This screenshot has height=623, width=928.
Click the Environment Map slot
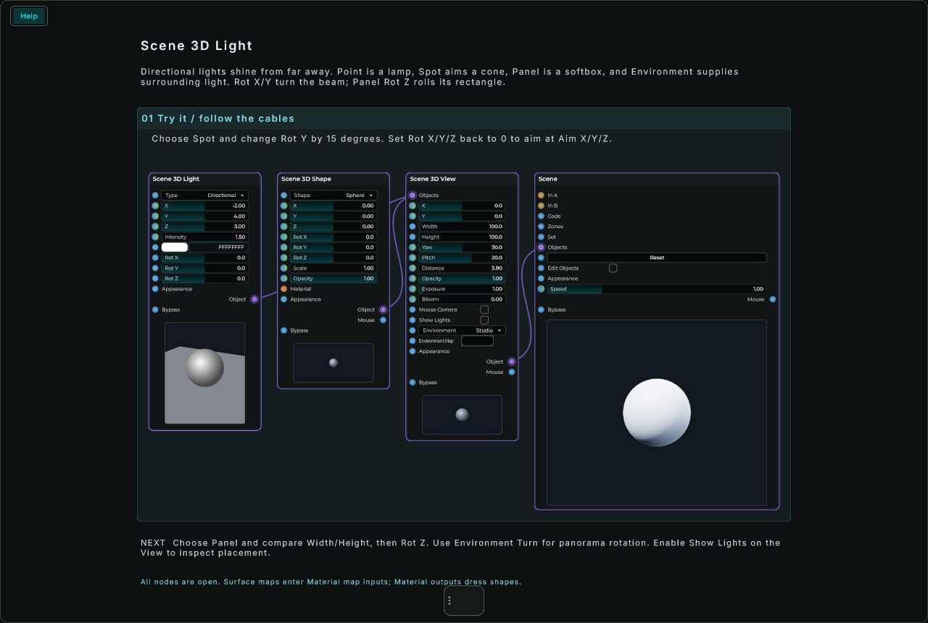[477, 341]
